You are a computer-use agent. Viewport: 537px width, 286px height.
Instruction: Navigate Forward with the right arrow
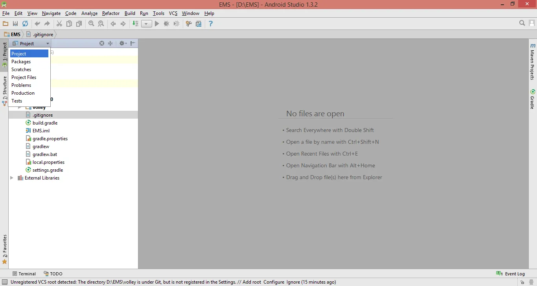pos(123,24)
